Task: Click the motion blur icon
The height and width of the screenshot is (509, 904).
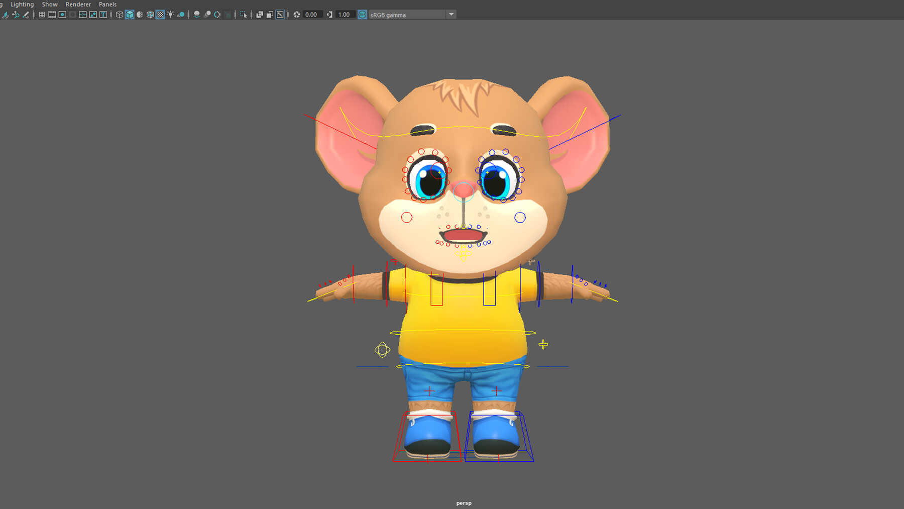Action: (207, 15)
